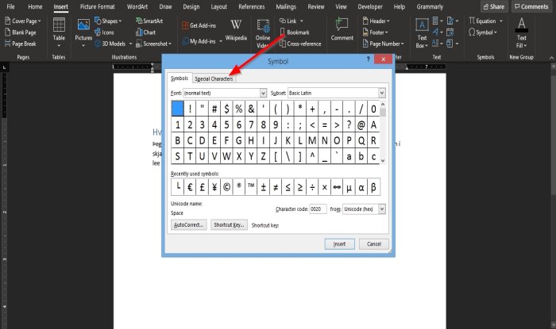556x329 pixels.
Task: Insert a Text Box
Action: (x=422, y=33)
